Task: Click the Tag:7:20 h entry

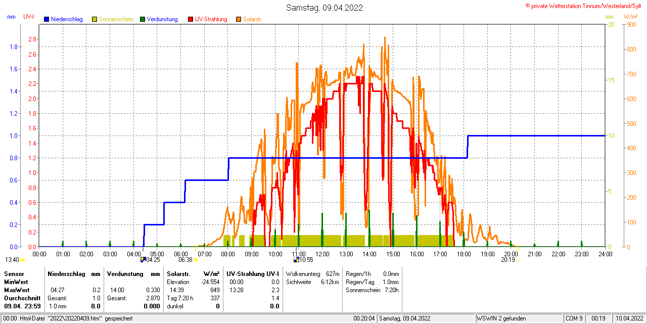Action: (x=180, y=298)
